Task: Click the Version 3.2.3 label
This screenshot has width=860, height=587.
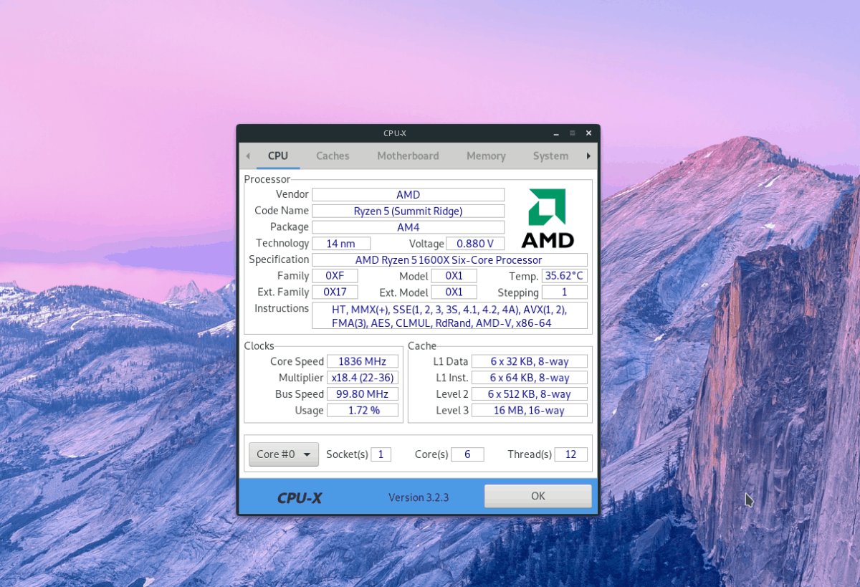Action: pyautogui.click(x=419, y=497)
